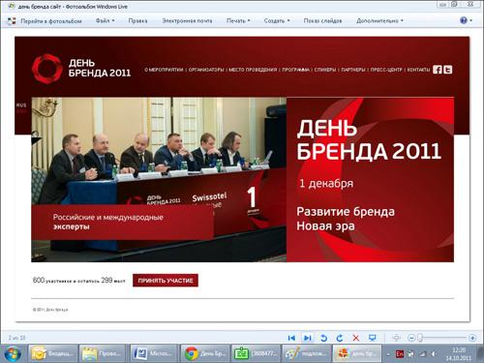Click Перейти в фотоальбом button
This screenshot has height=363, width=484.
pyautogui.click(x=45, y=21)
